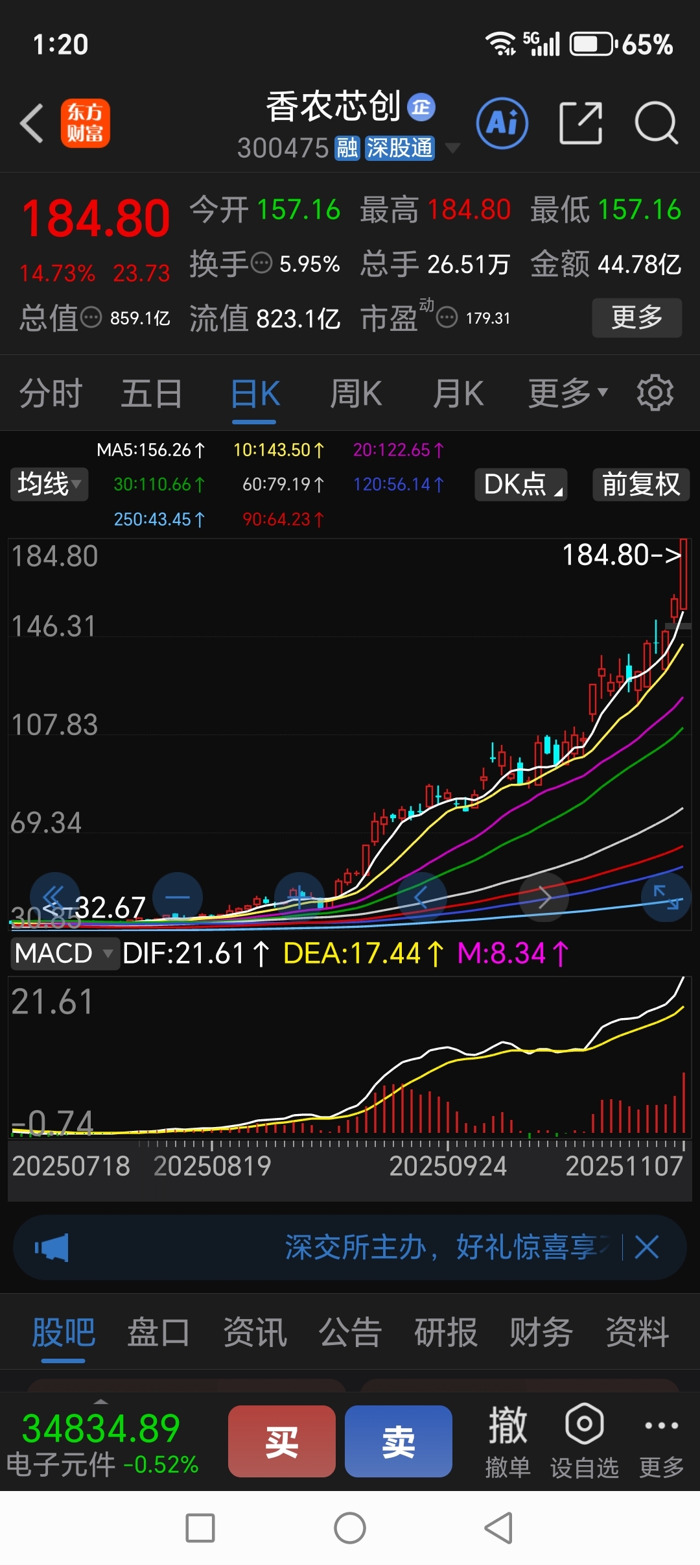Tap the chart zoom-in plus button
700x1565 pixels.
pos(299,897)
